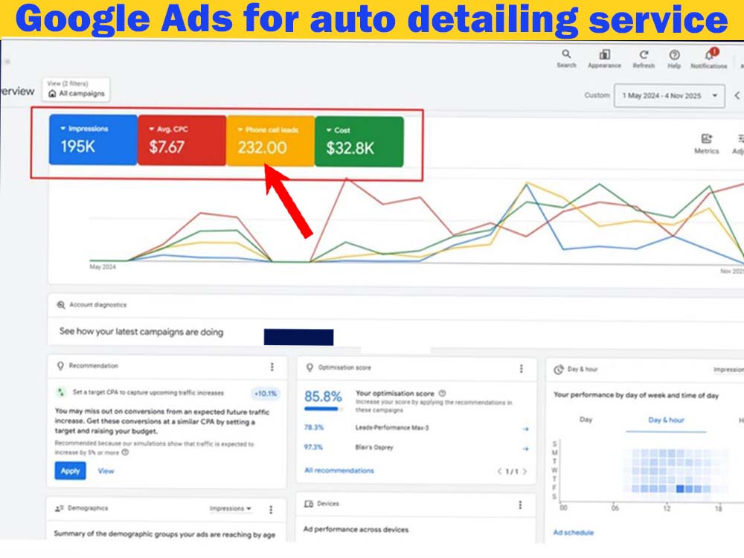Click 'See how your latest campaigns are doing'
This screenshot has height=558, width=744.
pos(141,332)
